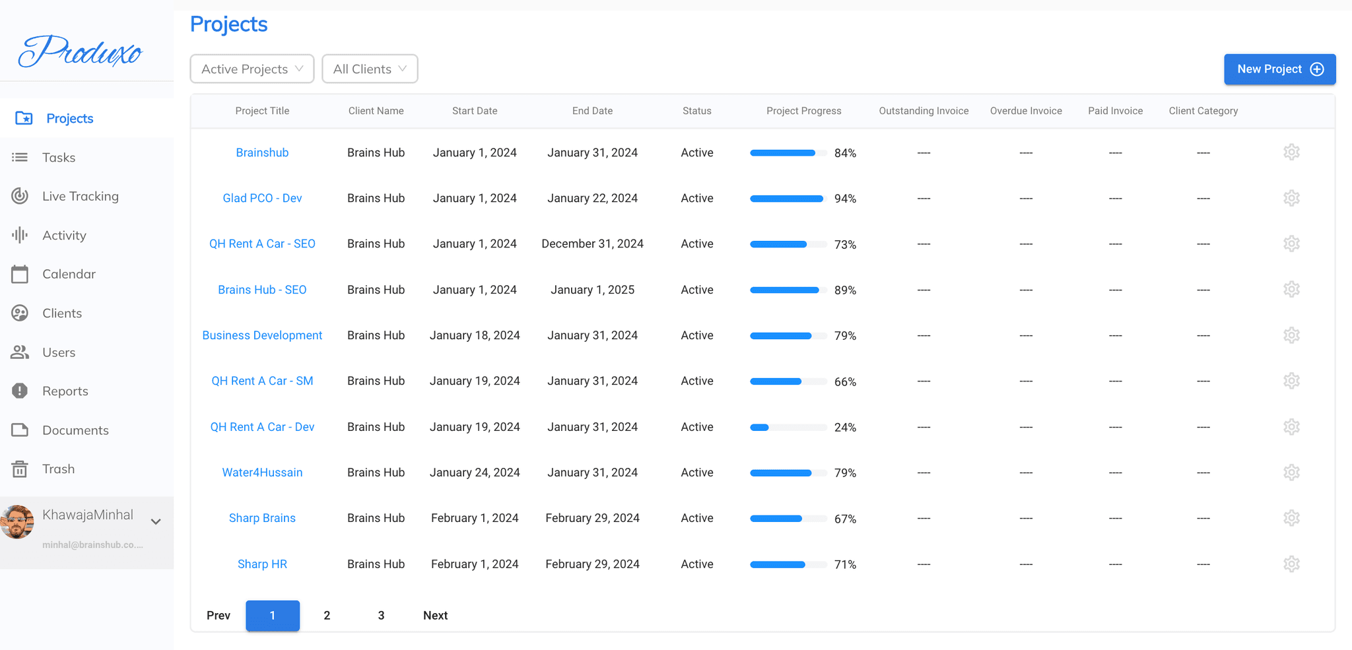Click Next to view more projects
Image resolution: width=1352 pixels, height=650 pixels.
pos(435,615)
